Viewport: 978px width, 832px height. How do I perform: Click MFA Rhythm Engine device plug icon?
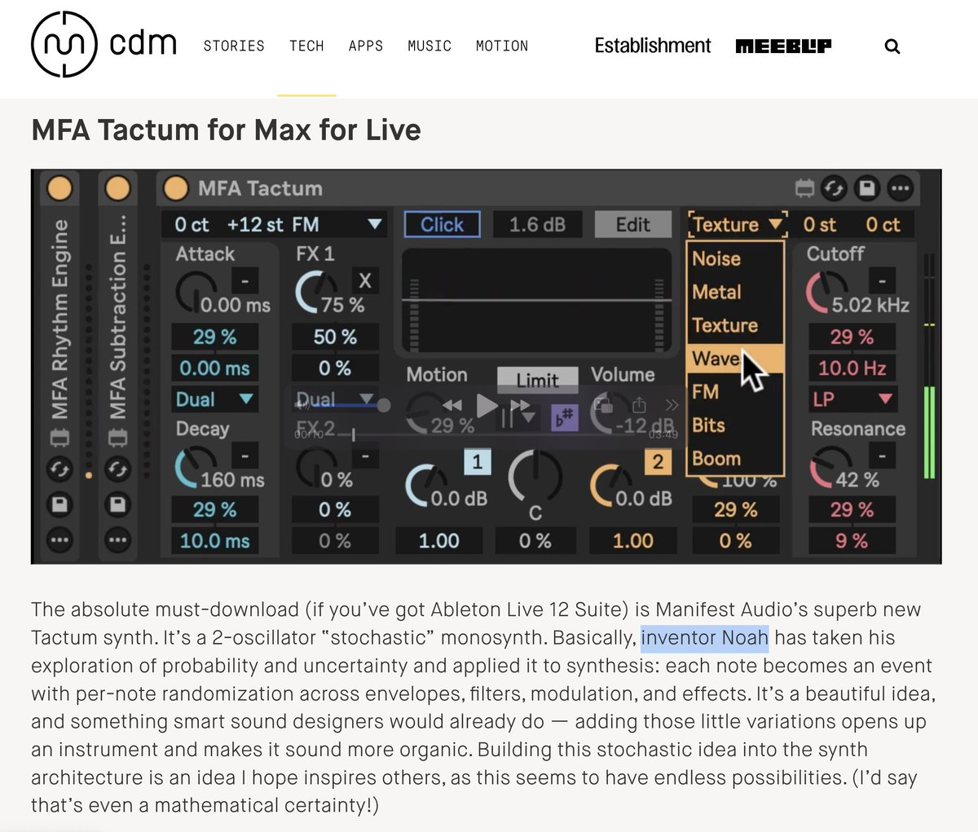(59, 438)
